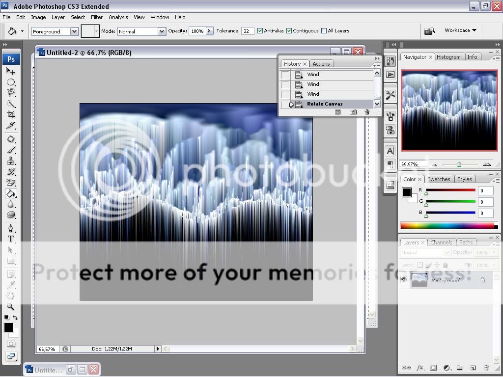The image size is (503, 377).
Task: Select the History Brush tool
Action: [11, 171]
